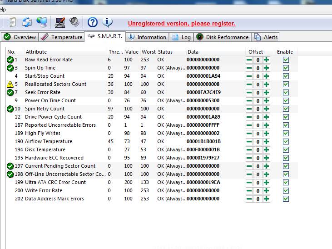Open the Overview tab
This screenshot has height=249, width=332.
20,37
